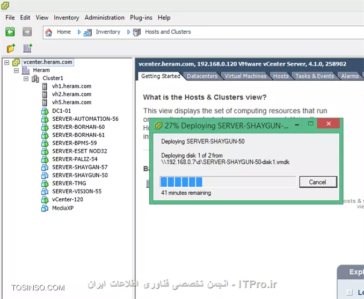Click the DC1-01 powered-on VM icon

pos(45,111)
